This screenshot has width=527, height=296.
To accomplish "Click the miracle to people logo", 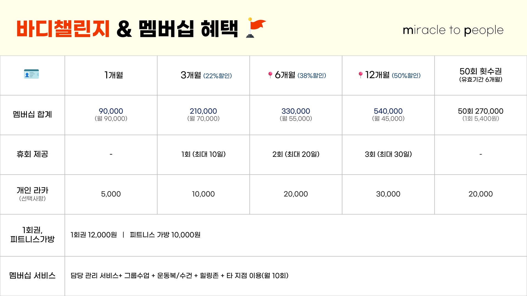I will coord(453,30).
